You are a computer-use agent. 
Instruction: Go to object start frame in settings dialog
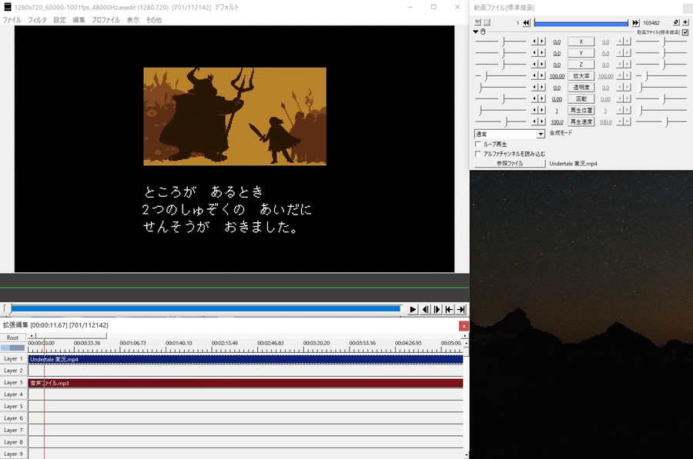pos(527,22)
